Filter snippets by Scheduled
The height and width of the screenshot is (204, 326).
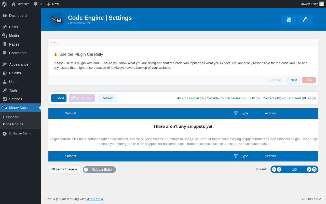point(234,98)
